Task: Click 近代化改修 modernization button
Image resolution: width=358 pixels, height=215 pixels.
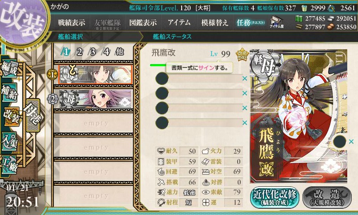Action: (275, 198)
